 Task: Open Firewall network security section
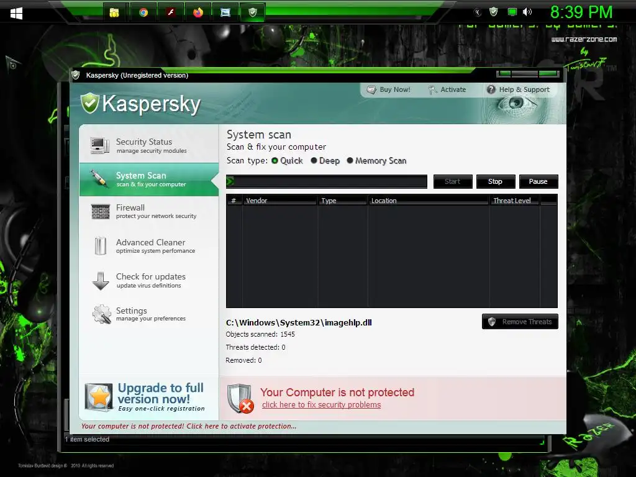pos(149,212)
